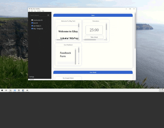Click the taskbar clock
This screenshot has height=128, width=164.
(161, 90)
